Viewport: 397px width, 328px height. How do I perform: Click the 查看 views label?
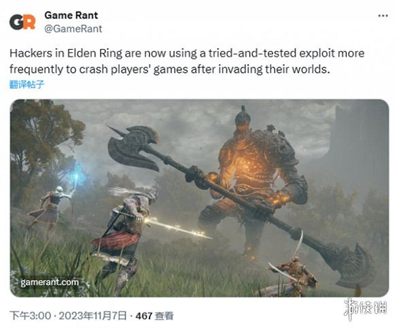(164, 316)
